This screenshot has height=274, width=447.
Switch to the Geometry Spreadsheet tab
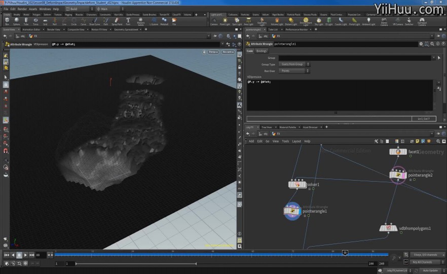click(x=126, y=29)
